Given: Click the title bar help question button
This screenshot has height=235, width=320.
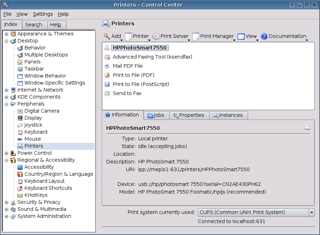Looking at the screenshot, I should 292,5.
